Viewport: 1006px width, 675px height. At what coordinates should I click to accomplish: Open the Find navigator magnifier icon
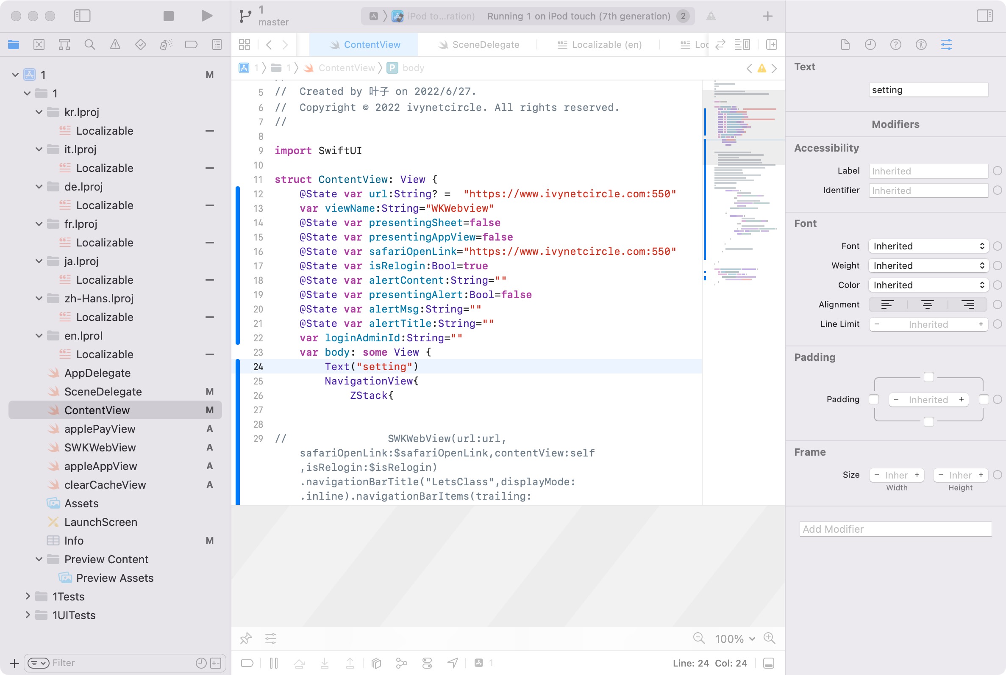pos(89,44)
